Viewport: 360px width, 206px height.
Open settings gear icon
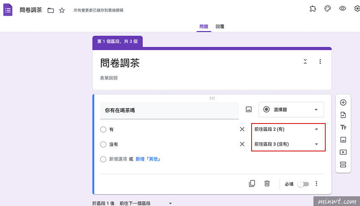357,8
